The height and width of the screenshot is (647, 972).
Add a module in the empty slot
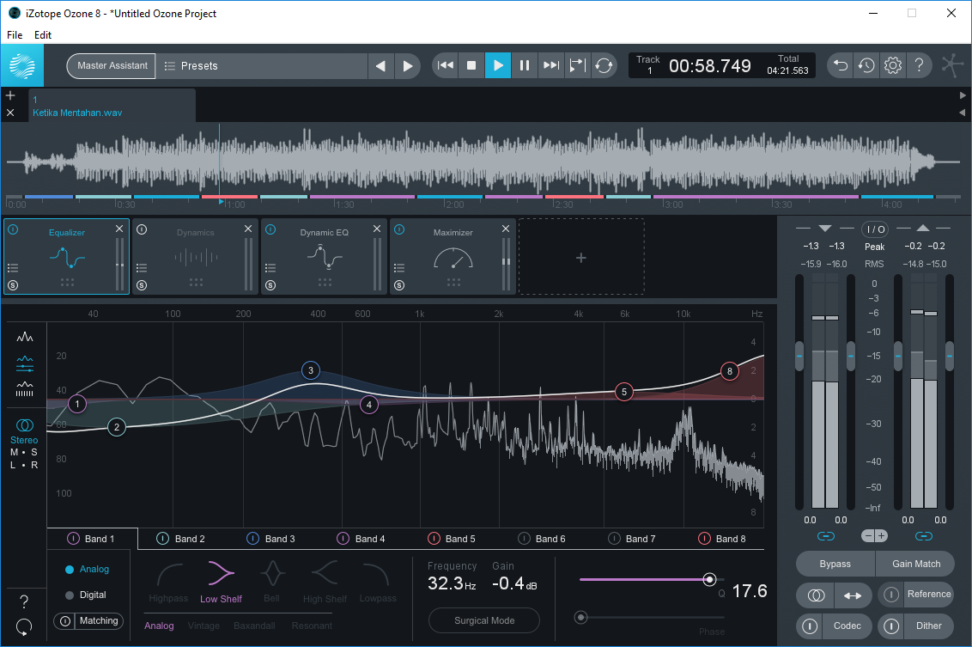(580, 257)
